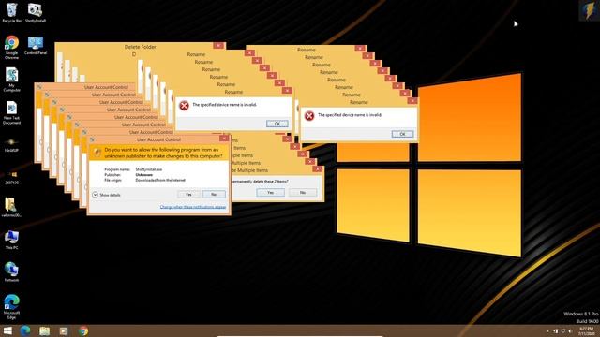Click OK in error dialog nearest Windows logo

(x=402, y=134)
